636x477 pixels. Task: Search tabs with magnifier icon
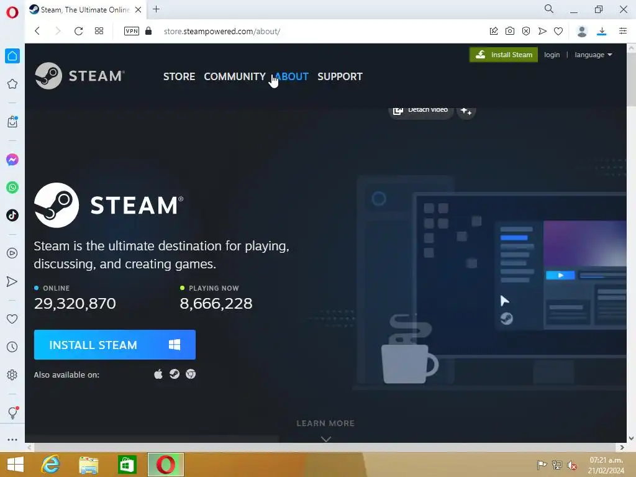tap(549, 9)
